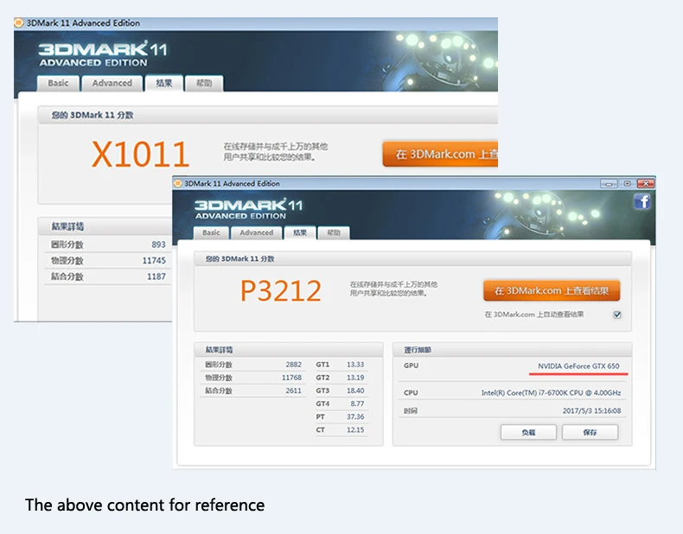The height and width of the screenshot is (534, 683).
Task: Click combined score value 2611
Action: (x=294, y=391)
